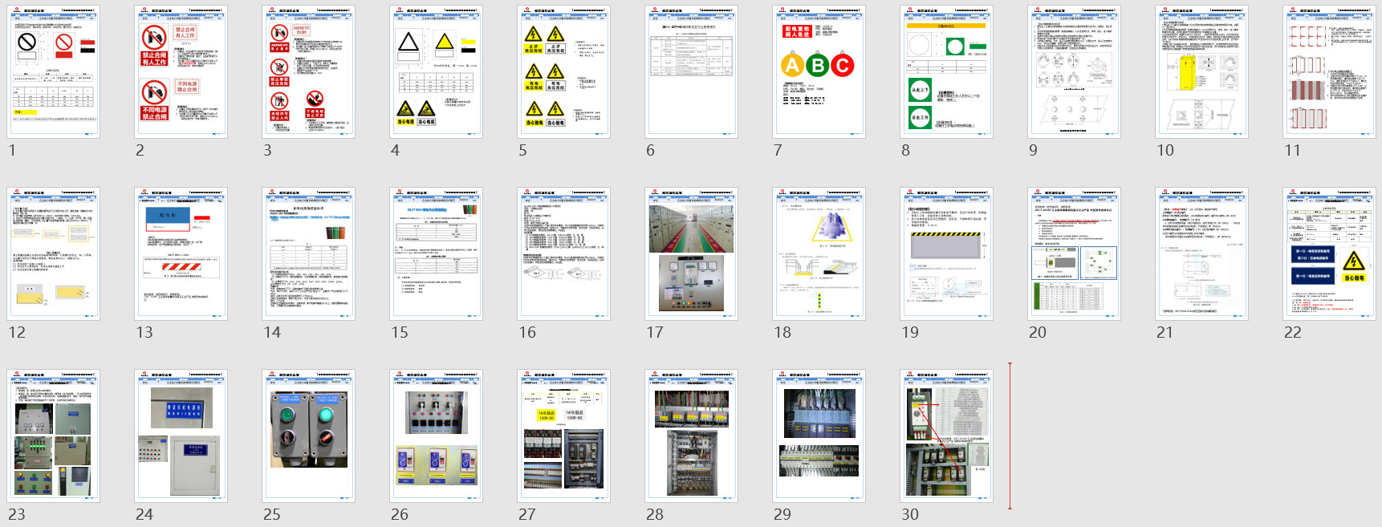Open slide 2 with red prohibition signs
Screen dimensions: 1382x527
(x=181, y=72)
